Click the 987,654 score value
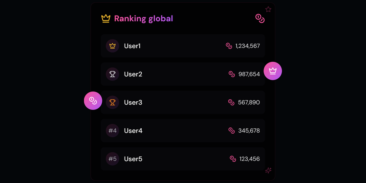The width and height of the screenshot is (366, 183). tap(249, 74)
